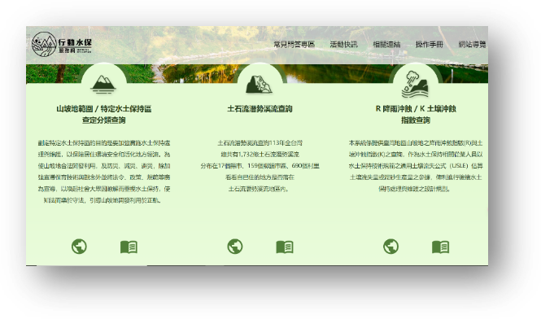Click the 行動水保 site logo
541x319 pixels.
point(61,45)
